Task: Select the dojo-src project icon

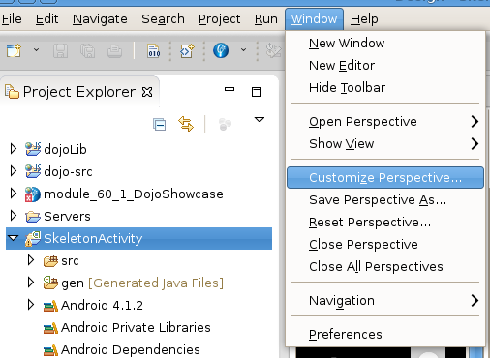Action: tap(33, 171)
